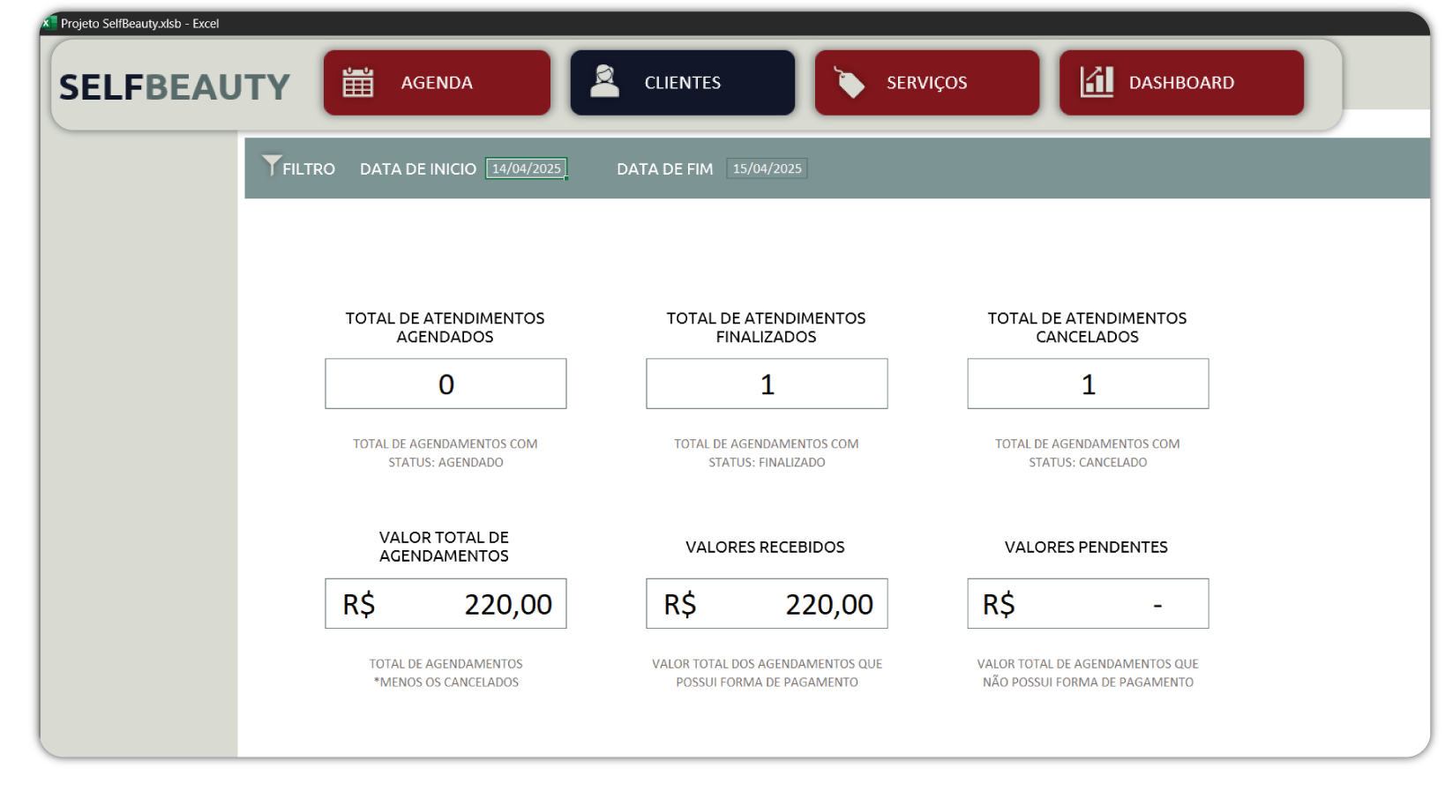Click the price tag icon on Serviços

[x=850, y=83]
